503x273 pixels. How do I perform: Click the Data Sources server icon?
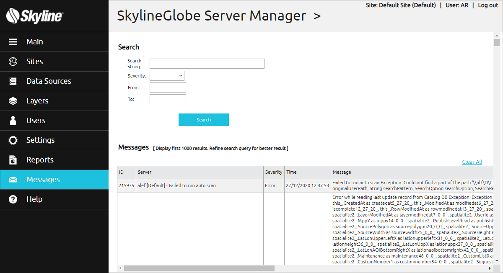coord(13,81)
